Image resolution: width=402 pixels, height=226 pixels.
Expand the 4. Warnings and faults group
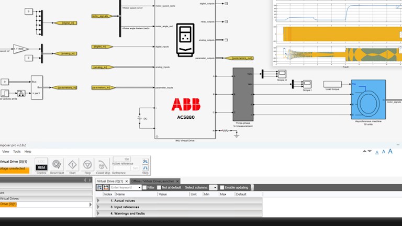pyautogui.click(x=98, y=213)
